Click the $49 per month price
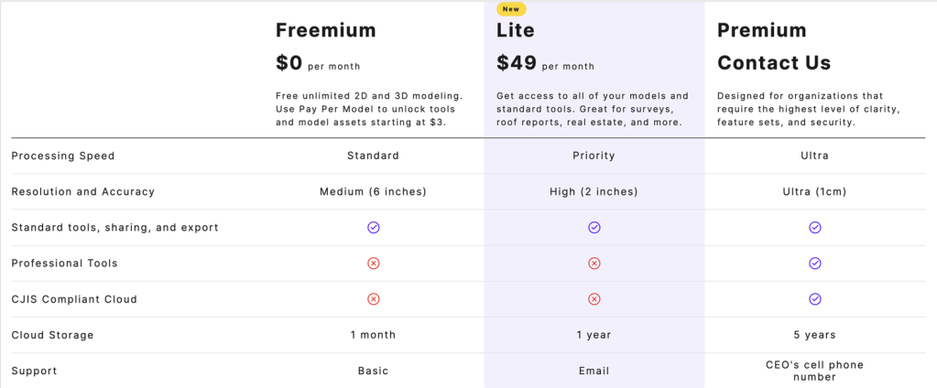The width and height of the screenshot is (937, 388). point(545,64)
